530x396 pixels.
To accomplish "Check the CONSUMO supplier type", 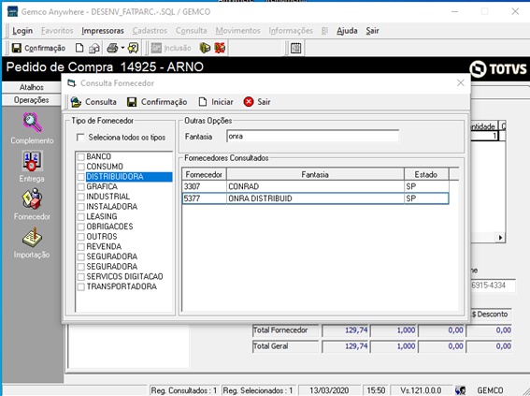I will (80, 167).
